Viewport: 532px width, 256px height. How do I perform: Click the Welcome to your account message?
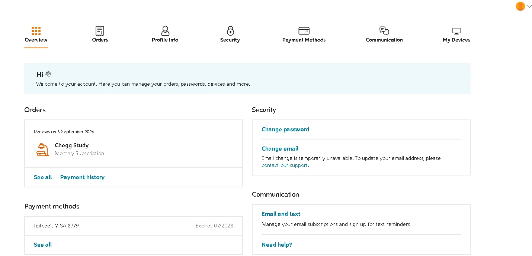click(143, 84)
